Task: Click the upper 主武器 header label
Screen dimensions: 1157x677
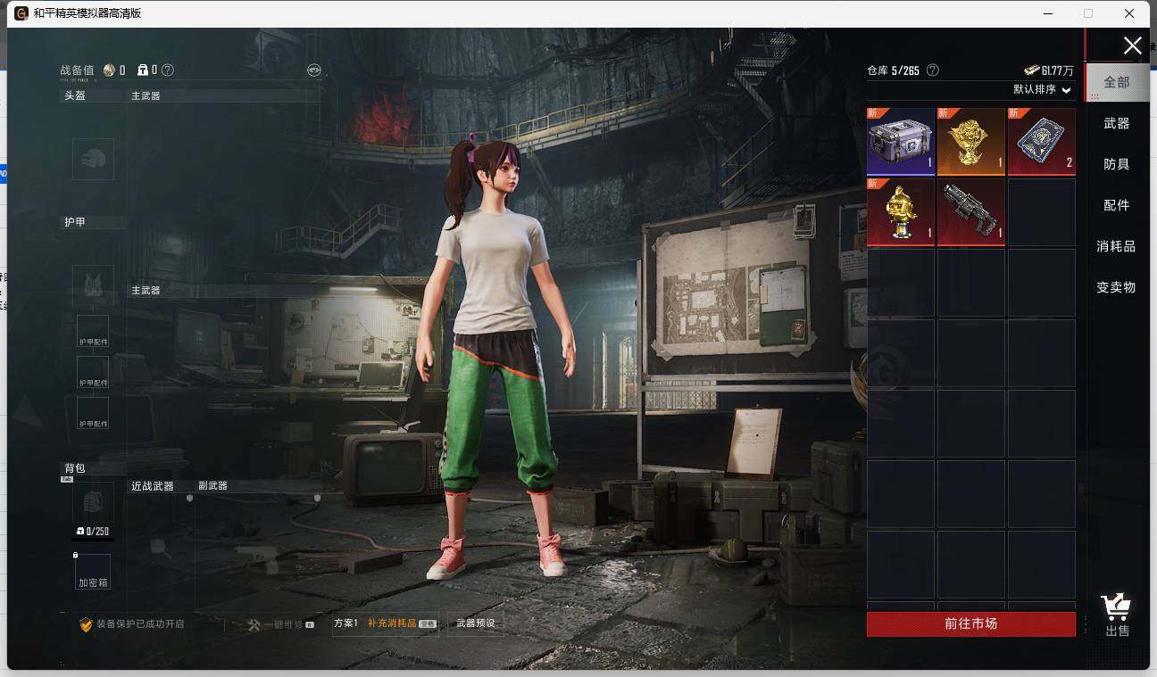Action: coord(146,95)
